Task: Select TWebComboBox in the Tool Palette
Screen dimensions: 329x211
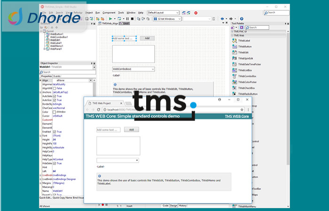Action: (244, 76)
